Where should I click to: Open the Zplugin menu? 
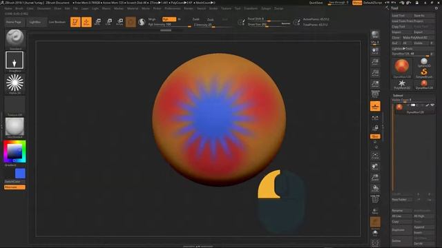pyautogui.click(x=266, y=8)
